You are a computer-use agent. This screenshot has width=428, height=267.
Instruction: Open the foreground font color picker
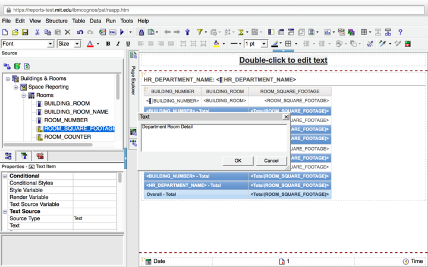pyautogui.click(x=90, y=44)
